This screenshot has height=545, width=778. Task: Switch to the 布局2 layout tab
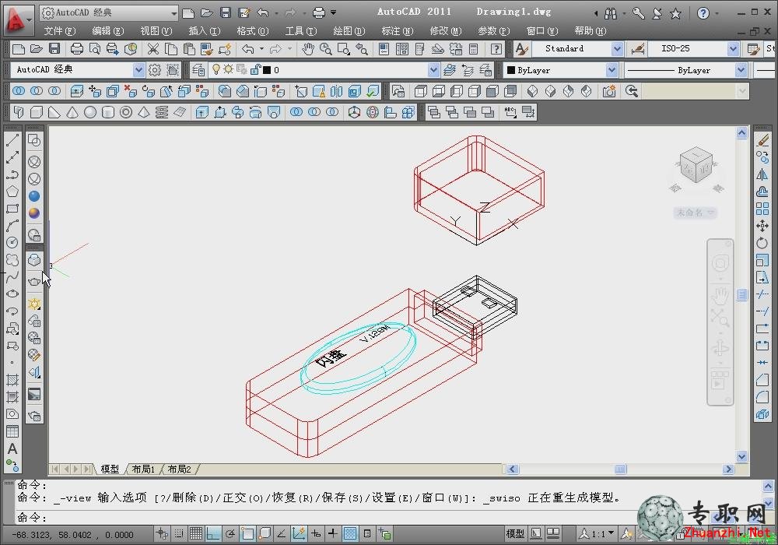pos(179,469)
